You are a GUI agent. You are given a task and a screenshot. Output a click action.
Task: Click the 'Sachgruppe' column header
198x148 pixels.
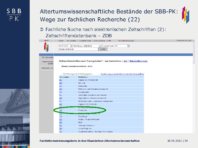(64, 77)
